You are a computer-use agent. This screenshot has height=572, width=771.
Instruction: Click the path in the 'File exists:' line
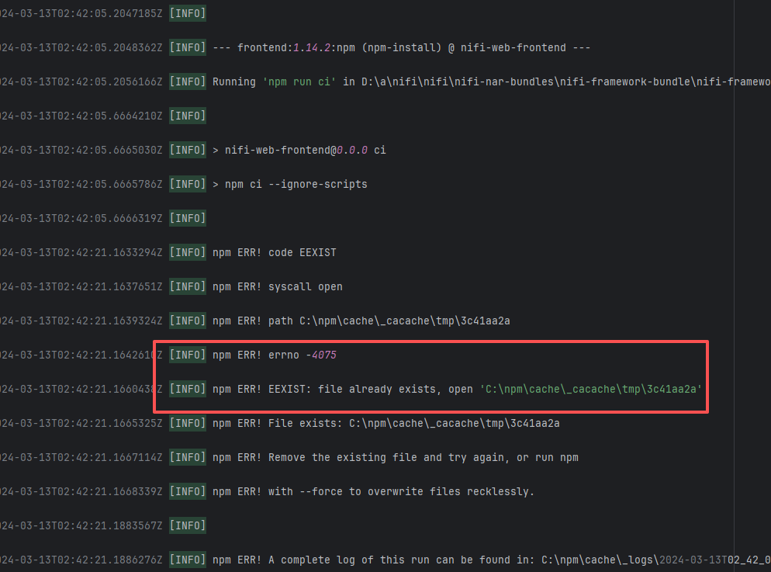454,423
